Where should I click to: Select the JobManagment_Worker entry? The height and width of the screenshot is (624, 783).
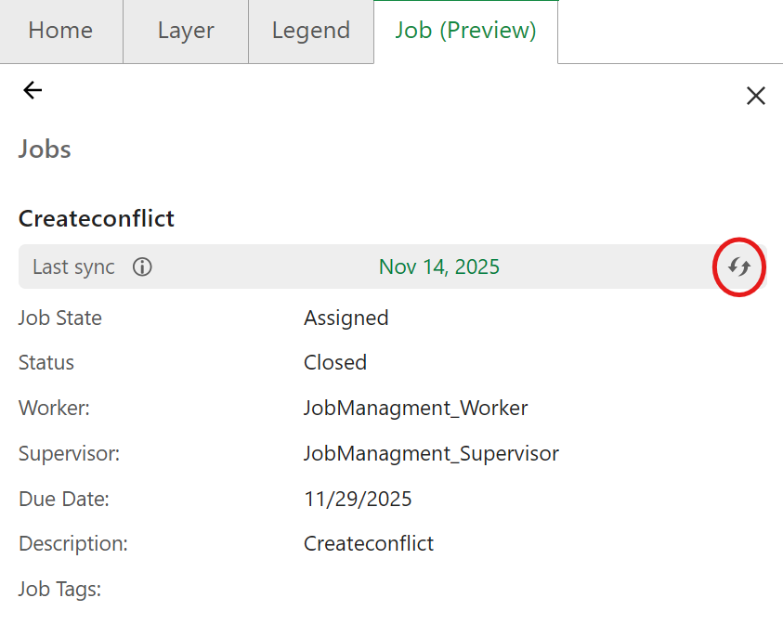point(415,408)
